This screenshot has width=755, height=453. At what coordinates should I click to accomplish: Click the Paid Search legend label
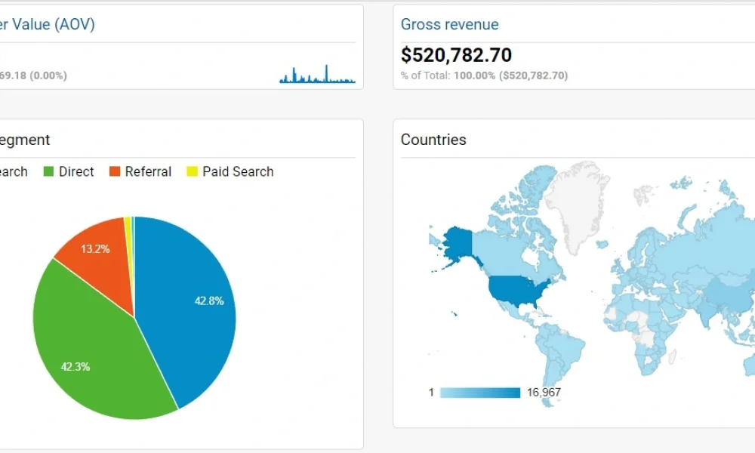click(238, 172)
